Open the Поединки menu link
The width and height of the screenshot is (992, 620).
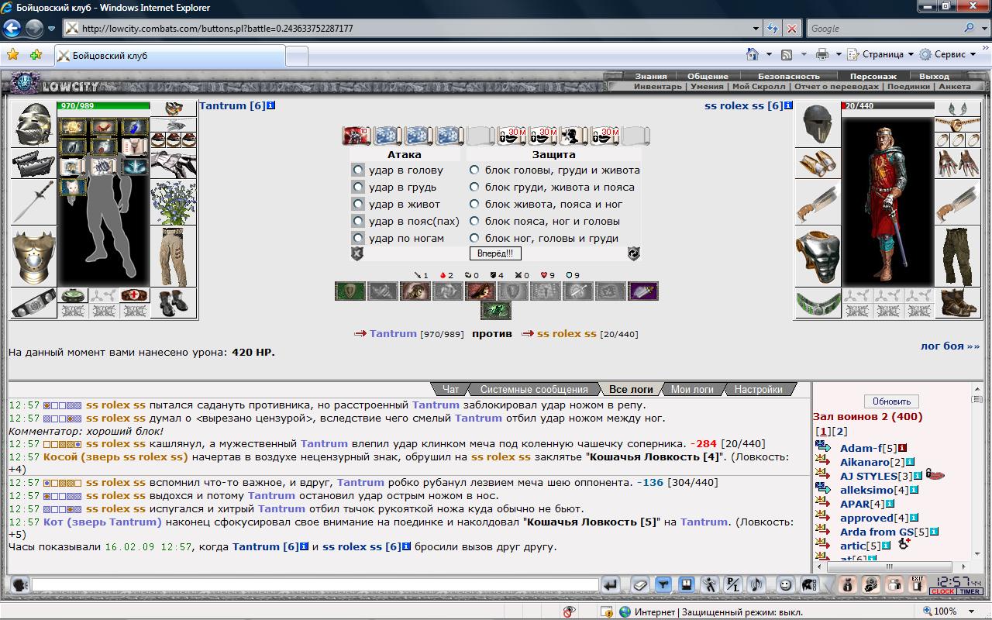coord(908,87)
